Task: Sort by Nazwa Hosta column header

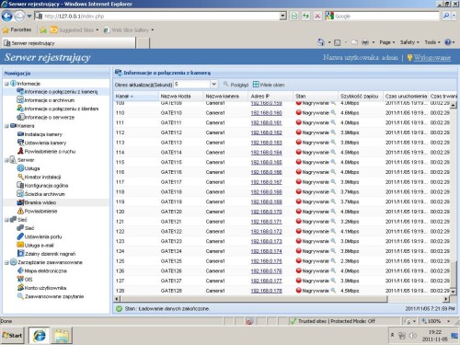Action: point(180,96)
